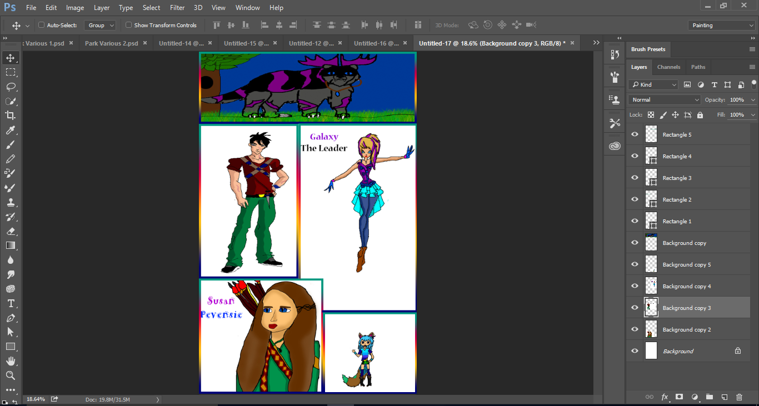Switch to the Channels tab
This screenshot has height=406, width=759.
[668, 67]
